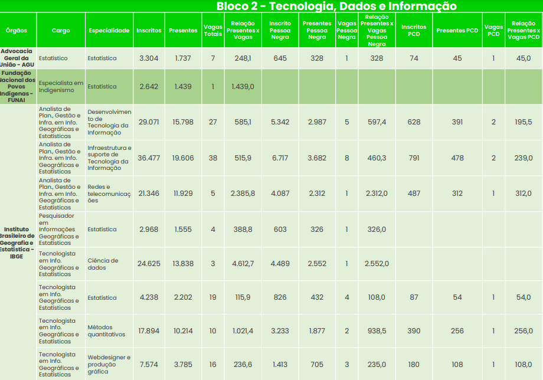
Task: Select the 'Órgãos' column header
Action: [18, 30]
